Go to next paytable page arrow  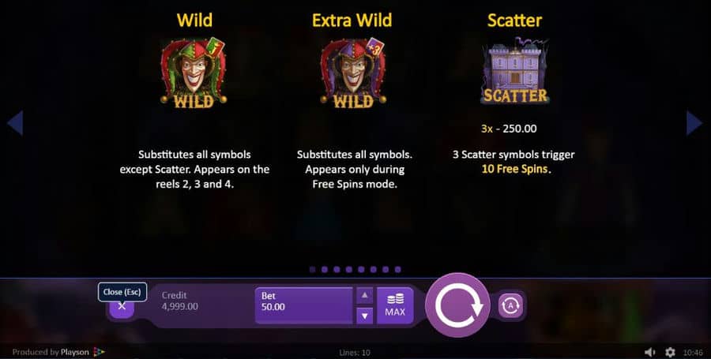[694, 122]
